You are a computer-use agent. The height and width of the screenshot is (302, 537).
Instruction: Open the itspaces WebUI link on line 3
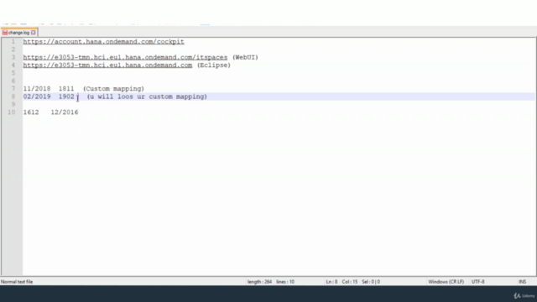(125, 57)
